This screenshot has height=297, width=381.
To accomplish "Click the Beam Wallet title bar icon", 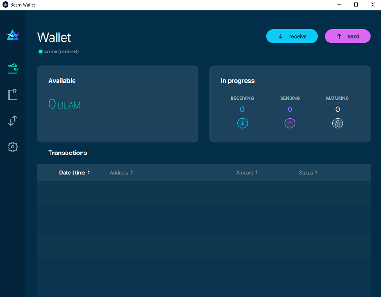I will [5, 5].
